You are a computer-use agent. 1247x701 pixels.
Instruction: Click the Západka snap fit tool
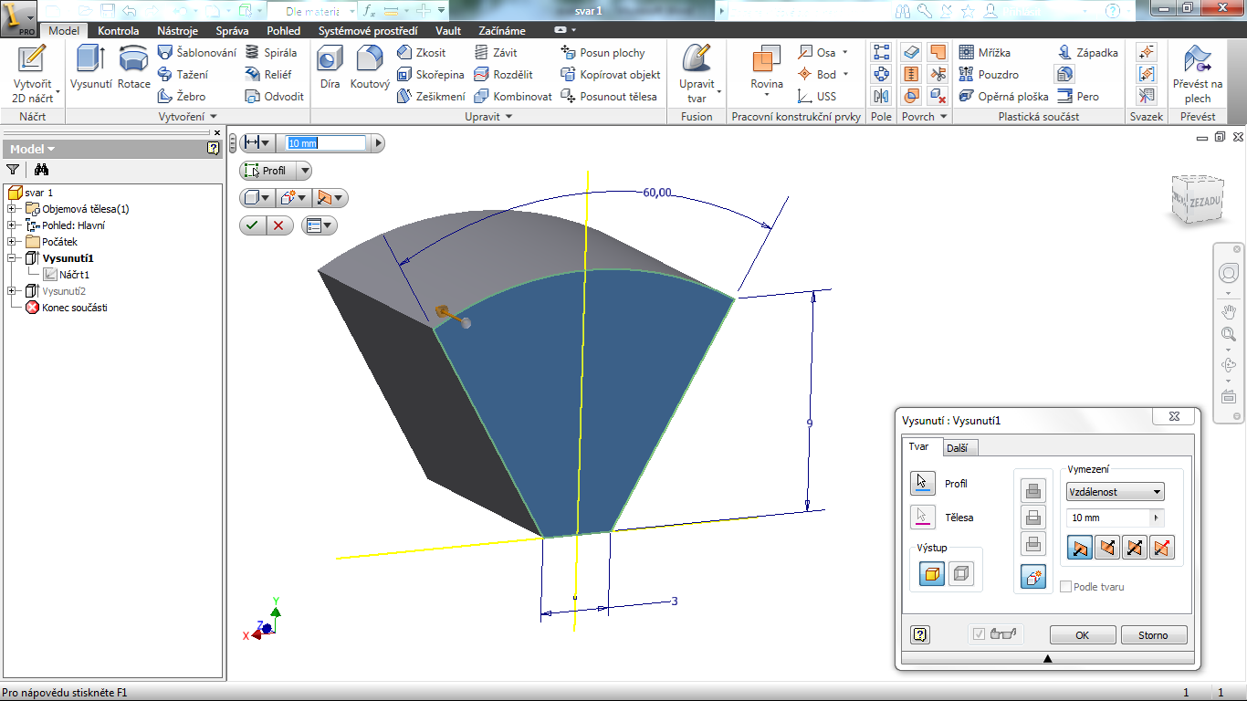(x=1087, y=53)
